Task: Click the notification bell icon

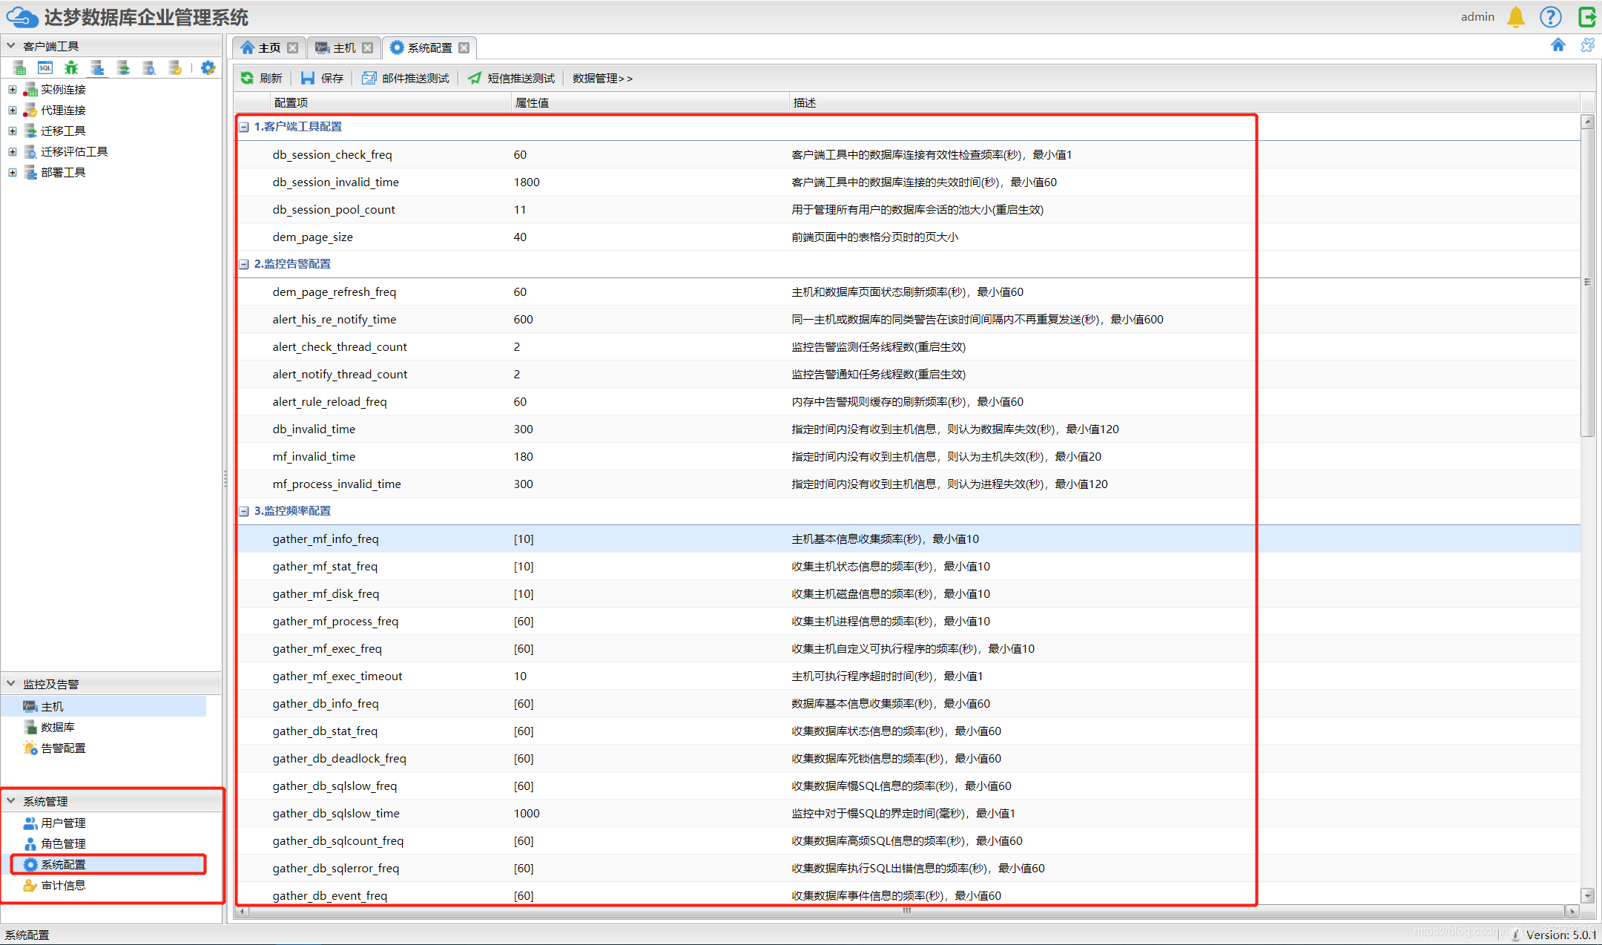Action: coord(1516,17)
